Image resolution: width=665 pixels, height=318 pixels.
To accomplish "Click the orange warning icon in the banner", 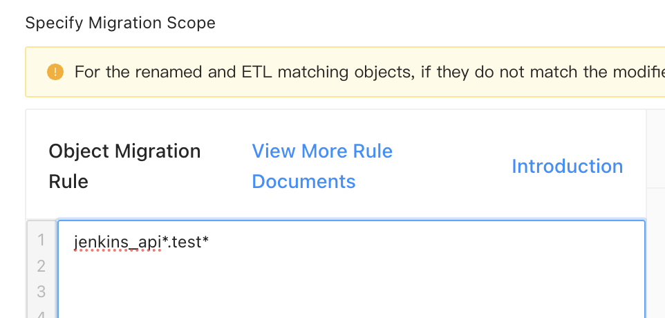I will 55,72.
